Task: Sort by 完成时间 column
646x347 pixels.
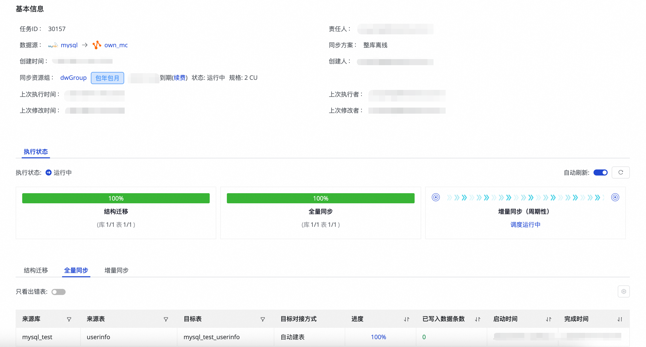Action: pyautogui.click(x=620, y=319)
